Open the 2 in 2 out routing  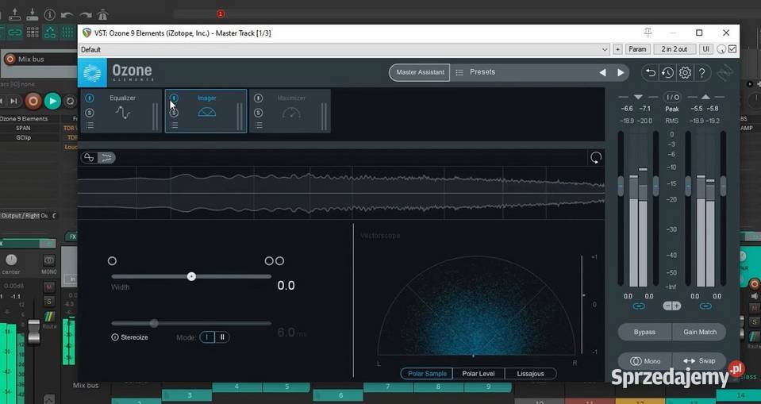(x=675, y=49)
